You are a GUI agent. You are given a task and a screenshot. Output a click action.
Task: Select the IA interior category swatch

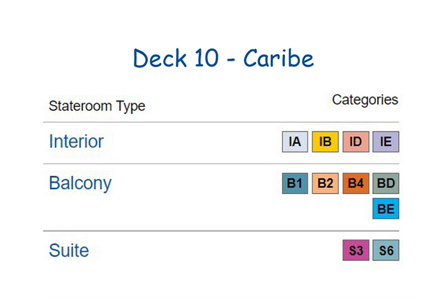[x=295, y=141]
